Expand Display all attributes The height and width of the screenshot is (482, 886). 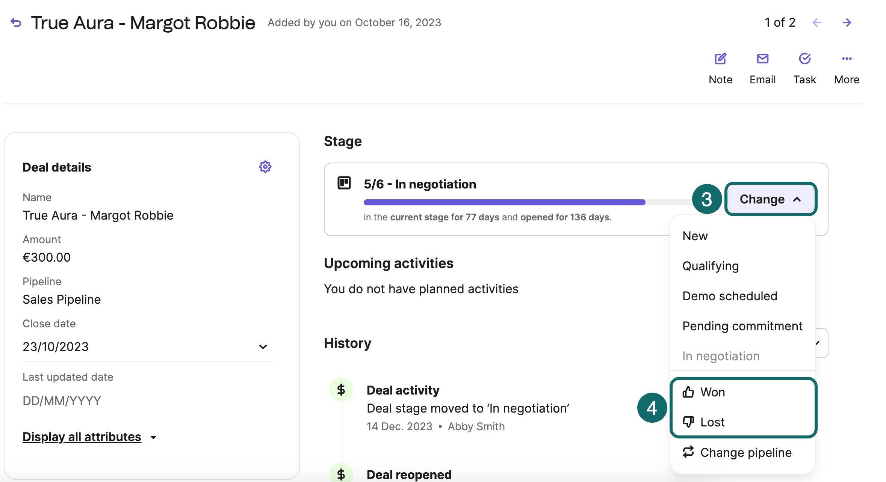(89, 437)
